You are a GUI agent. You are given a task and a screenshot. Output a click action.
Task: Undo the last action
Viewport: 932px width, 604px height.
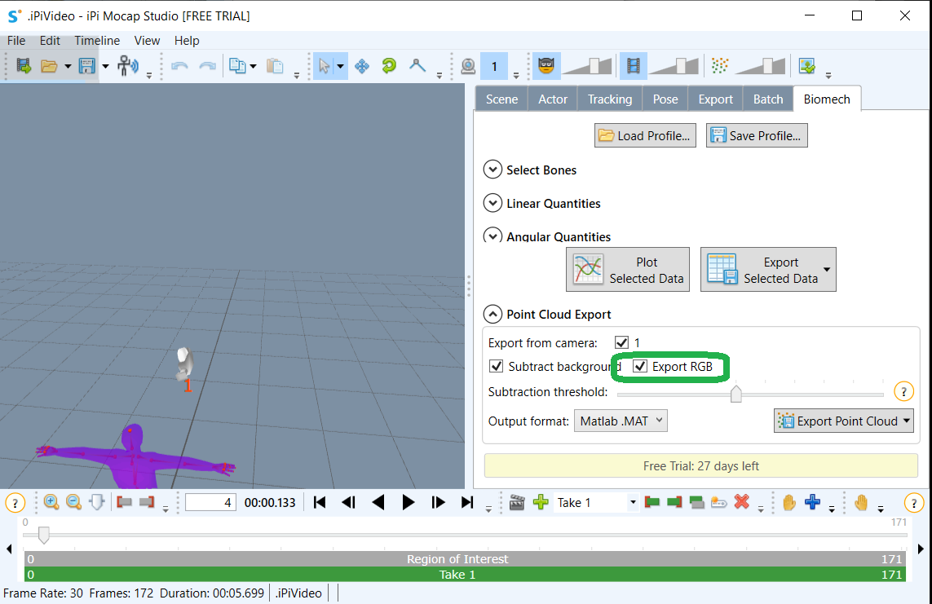pos(179,66)
